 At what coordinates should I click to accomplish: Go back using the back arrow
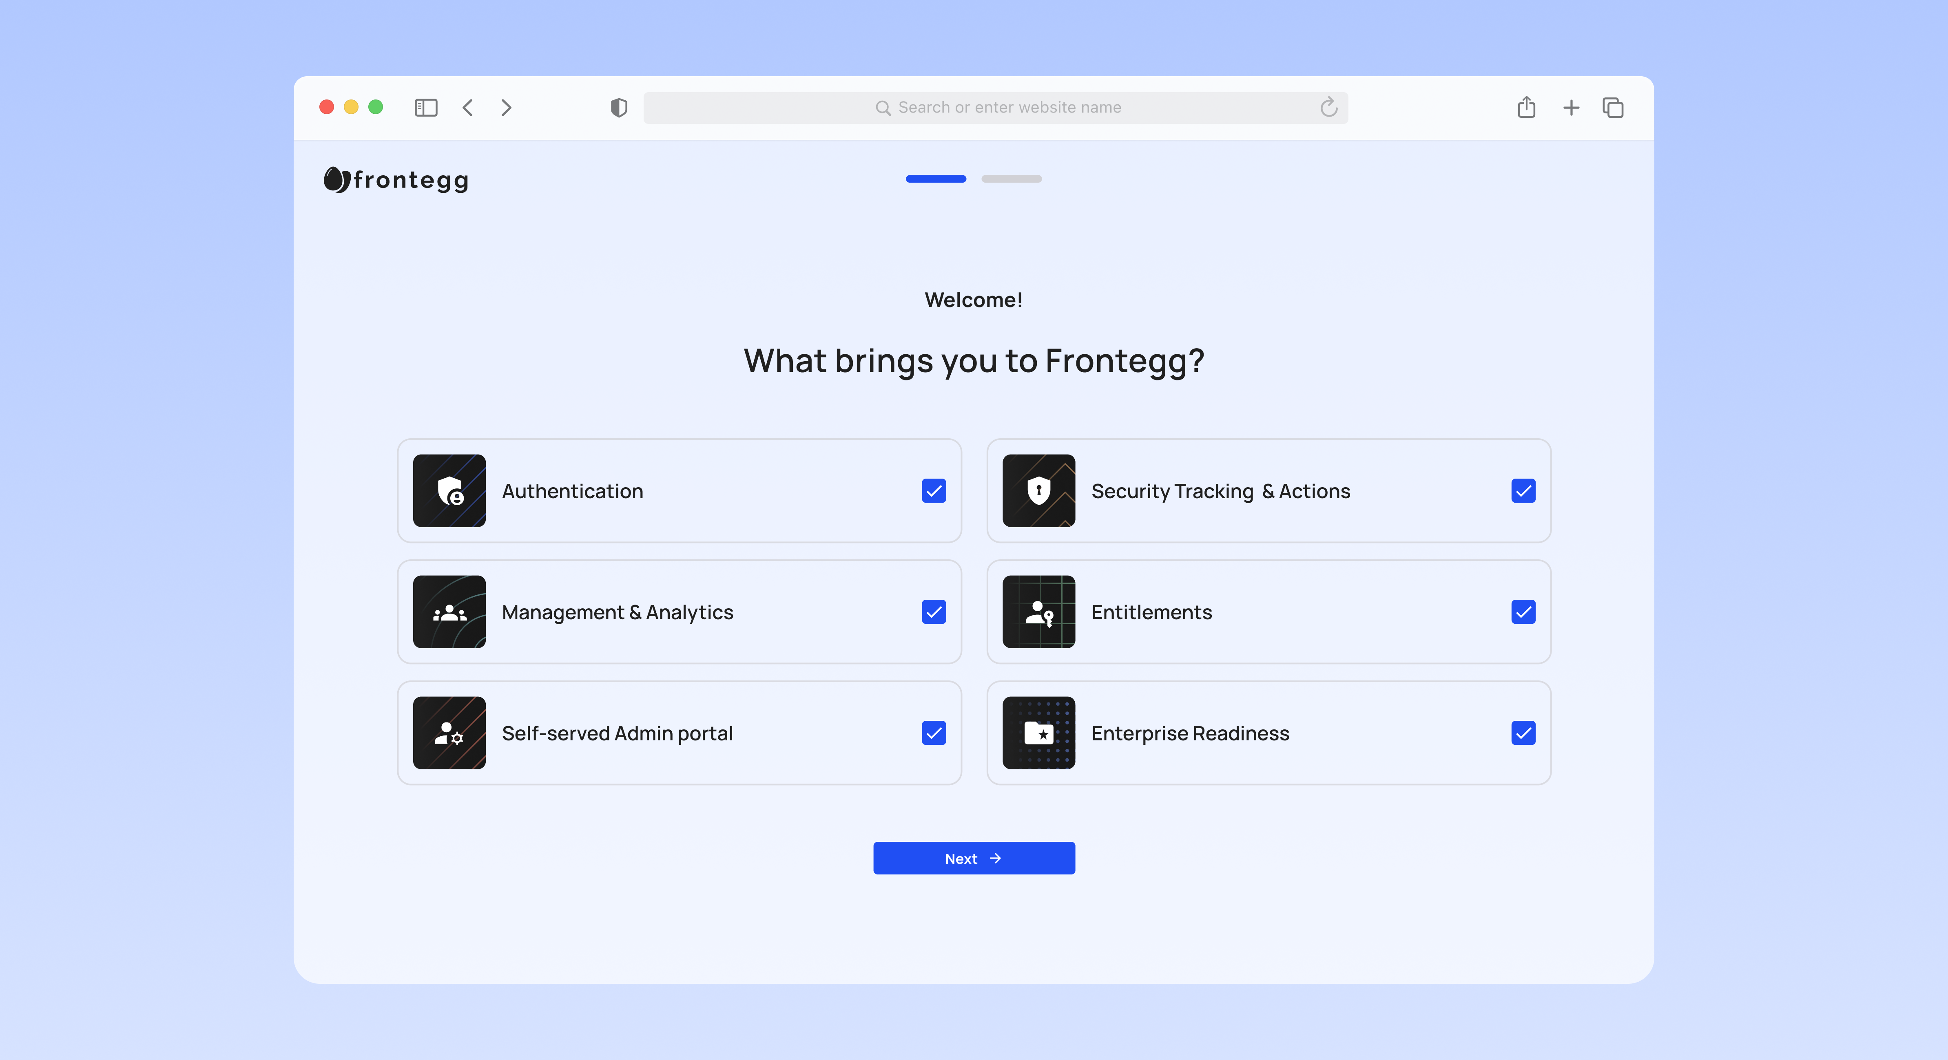click(467, 107)
